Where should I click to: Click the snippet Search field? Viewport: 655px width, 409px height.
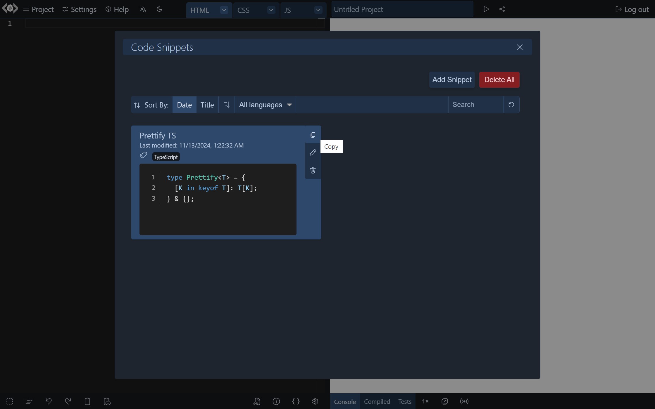[474, 104]
